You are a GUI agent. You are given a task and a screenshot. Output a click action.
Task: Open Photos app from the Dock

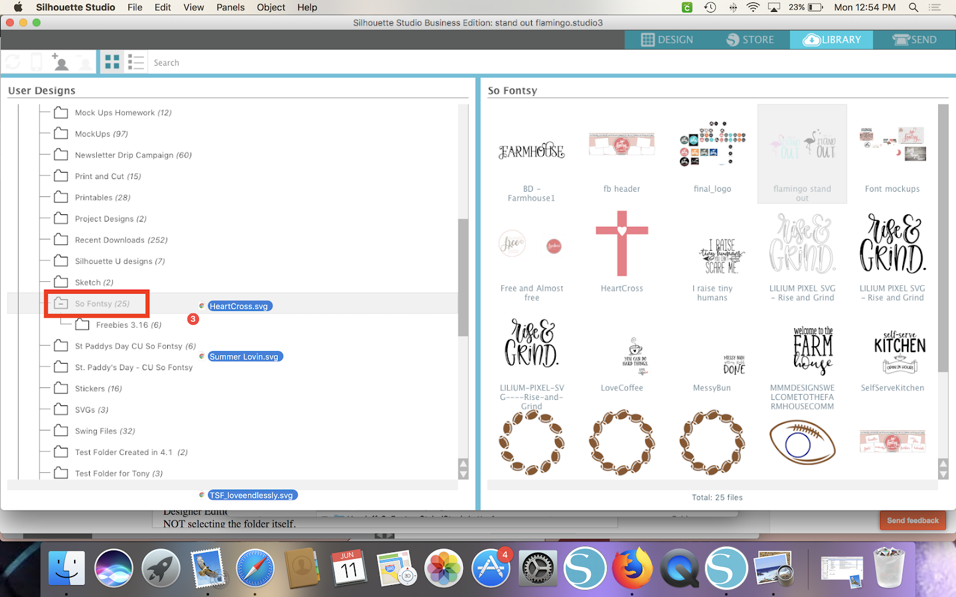click(443, 568)
